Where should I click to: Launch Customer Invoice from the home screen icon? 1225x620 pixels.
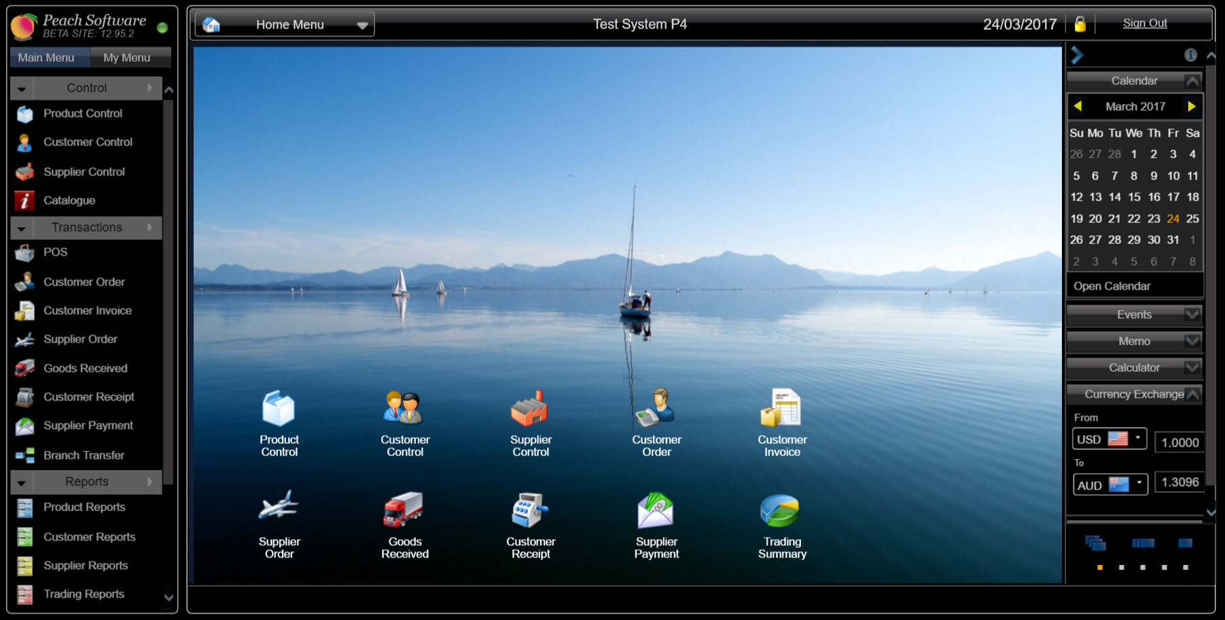tap(781, 409)
